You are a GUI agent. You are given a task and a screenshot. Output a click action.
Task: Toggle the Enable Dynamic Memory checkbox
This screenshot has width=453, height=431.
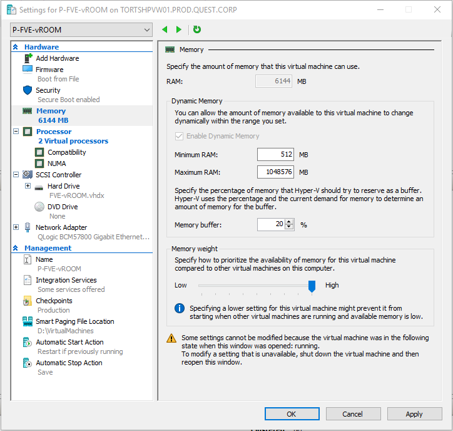tap(180, 136)
